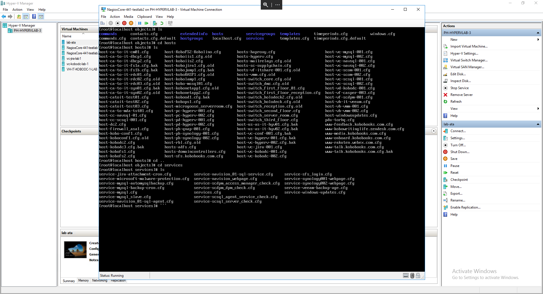Open Settings... for lab-ata
The height and width of the screenshot is (294, 543).
(458, 138)
